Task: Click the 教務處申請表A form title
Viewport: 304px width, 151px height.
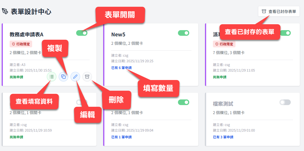Action: tap(26, 35)
